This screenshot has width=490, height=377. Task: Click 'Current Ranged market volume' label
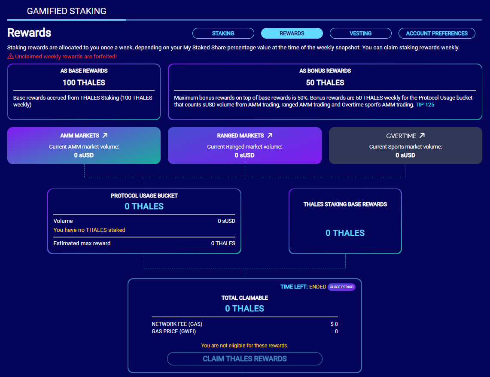pos(245,147)
